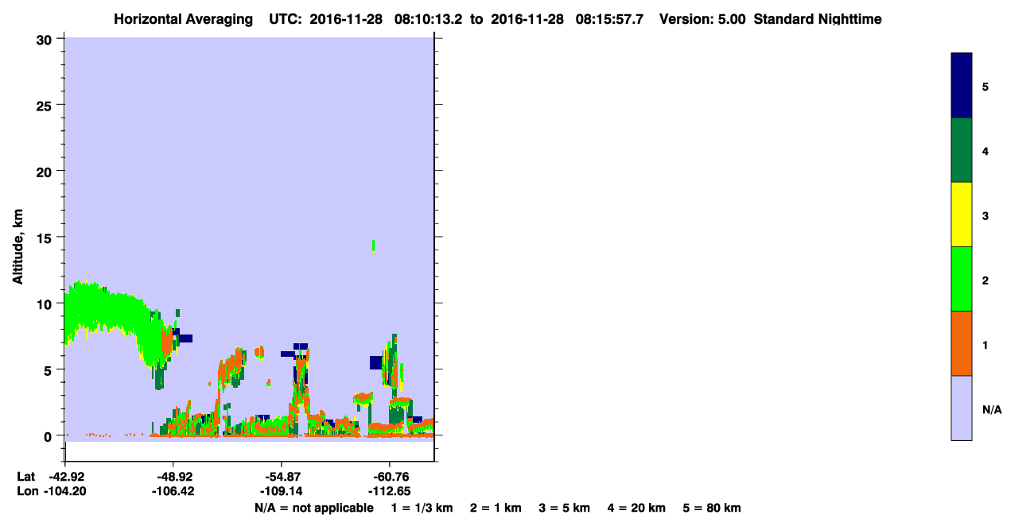1034x530 pixels.
Task: Click the 'Lat' row label
Action: [x=25, y=476]
